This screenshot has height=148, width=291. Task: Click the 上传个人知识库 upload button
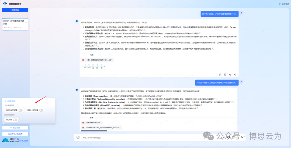(15, 134)
